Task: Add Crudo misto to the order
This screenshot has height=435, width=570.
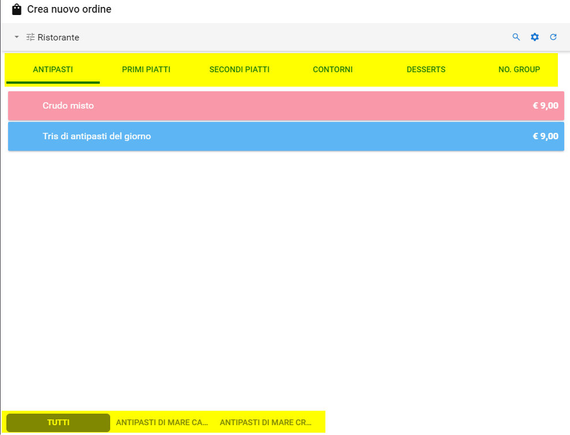Action: click(x=286, y=106)
